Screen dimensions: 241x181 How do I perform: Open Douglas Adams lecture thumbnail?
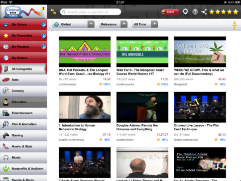click(142, 107)
